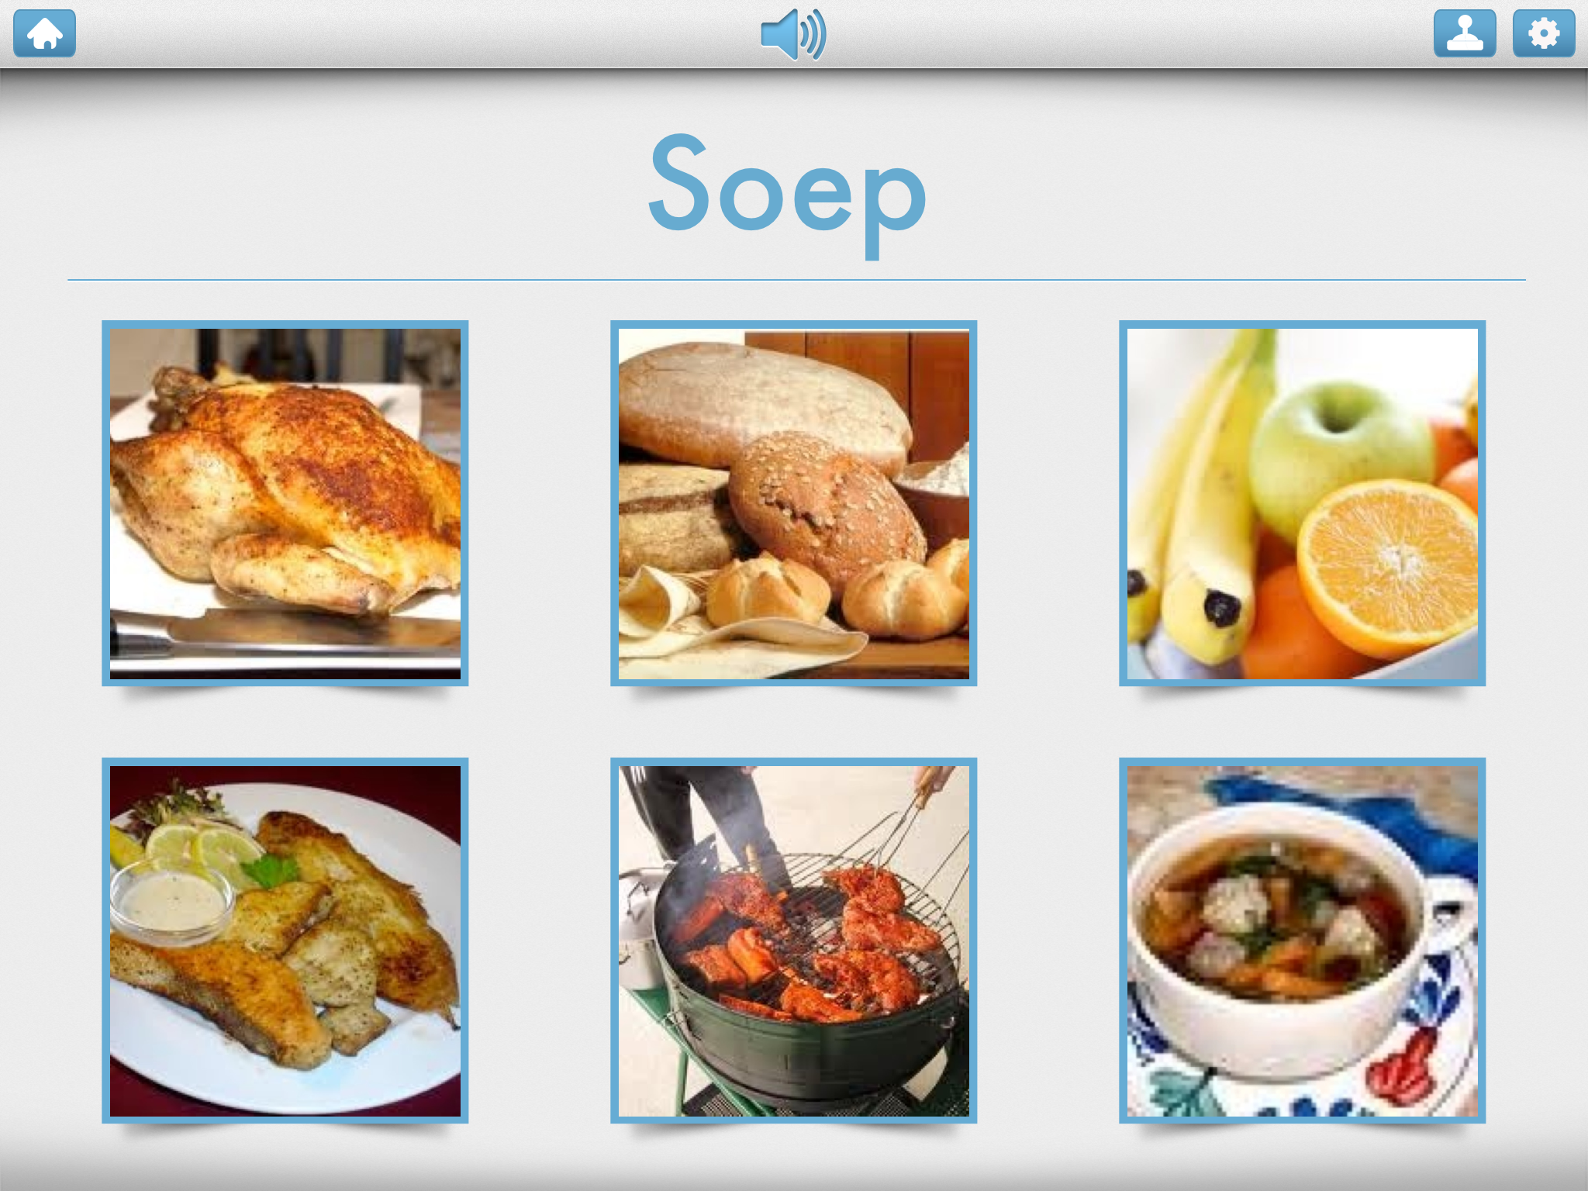Play the word audio with speaker icon
This screenshot has height=1191, width=1588.
pos(793,35)
